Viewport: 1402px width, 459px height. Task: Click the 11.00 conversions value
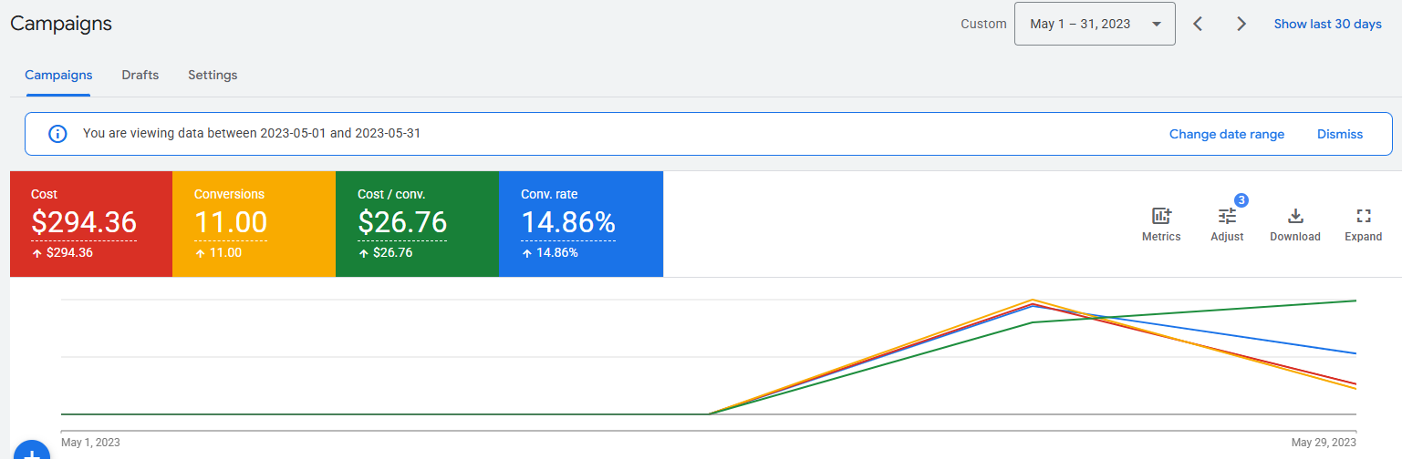click(x=231, y=222)
